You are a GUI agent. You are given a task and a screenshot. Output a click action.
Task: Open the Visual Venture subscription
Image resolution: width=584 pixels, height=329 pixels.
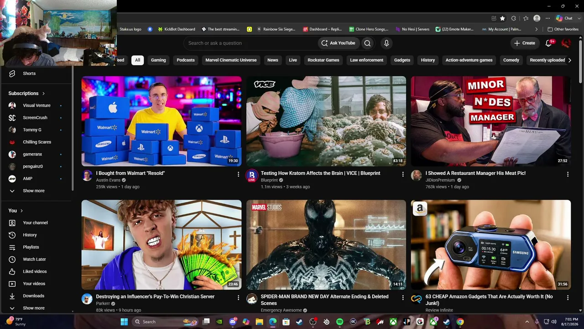coord(36,106)
